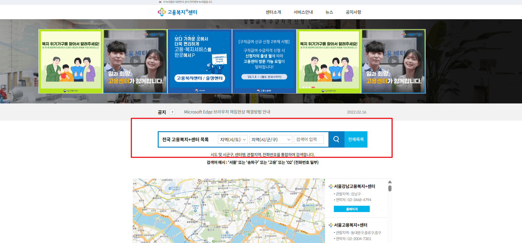Open the 공지사항 menu
The width and height of the screenshot is (522, 243).
click(353, 12)
